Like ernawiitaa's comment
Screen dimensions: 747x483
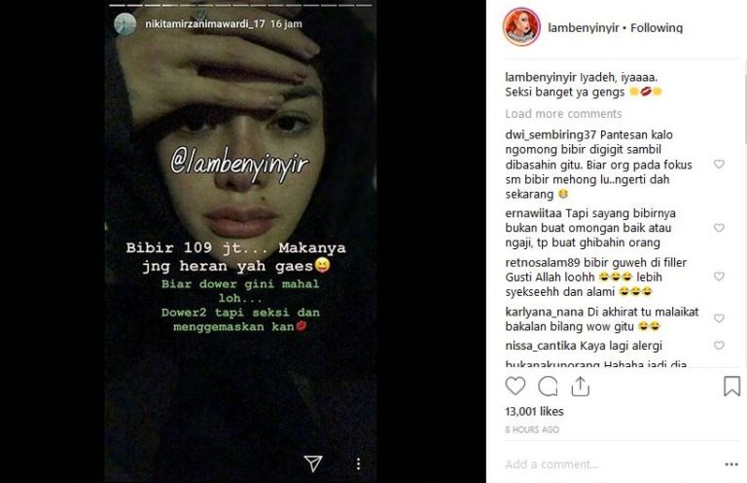click(x=719, y=228)
